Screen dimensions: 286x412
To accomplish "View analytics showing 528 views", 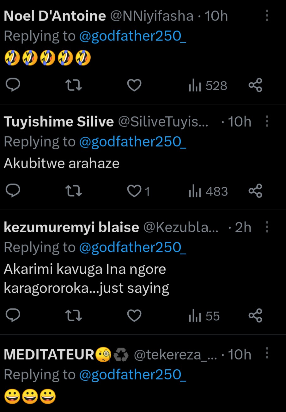I will click(208, 86).
